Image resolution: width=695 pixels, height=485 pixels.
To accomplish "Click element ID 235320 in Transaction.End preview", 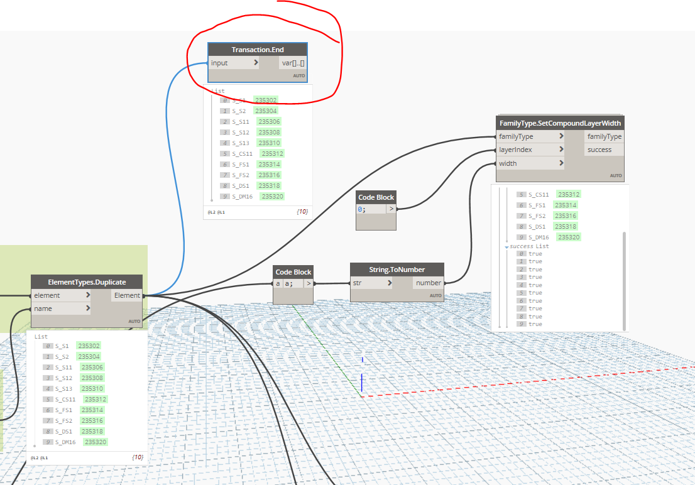I will [272, 197].
